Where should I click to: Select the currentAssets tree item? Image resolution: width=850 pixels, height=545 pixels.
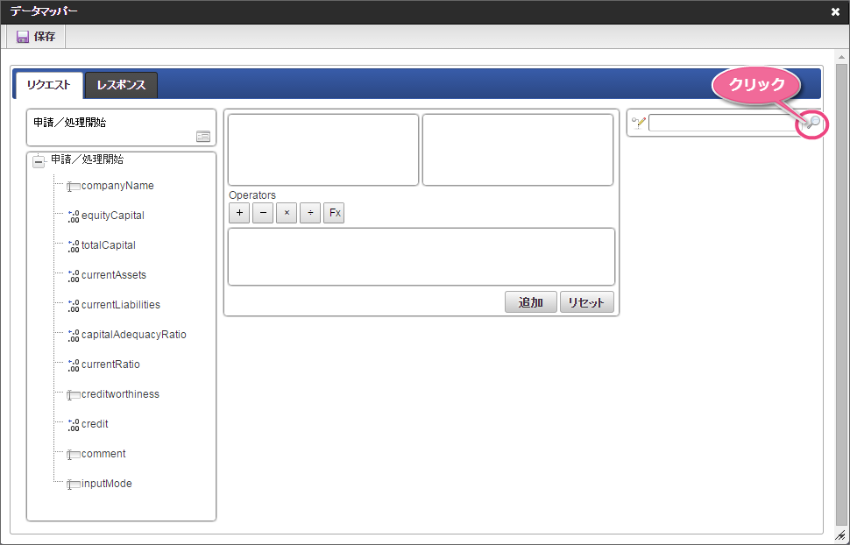coord(114,275)
